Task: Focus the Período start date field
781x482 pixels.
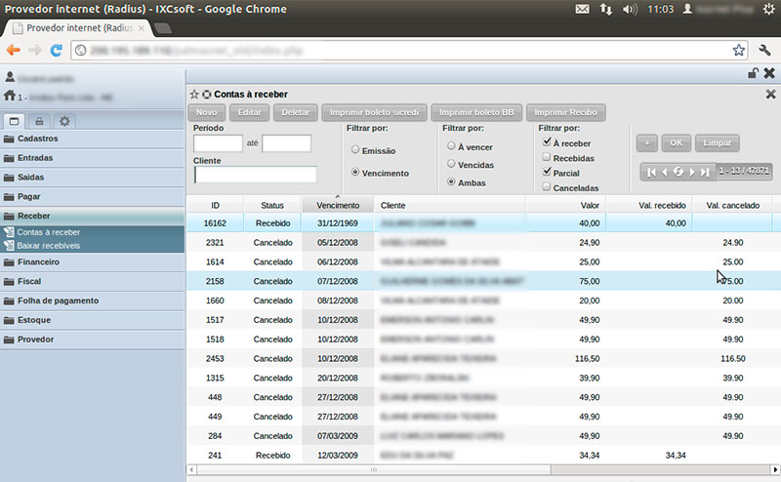Action: point(218,143)
